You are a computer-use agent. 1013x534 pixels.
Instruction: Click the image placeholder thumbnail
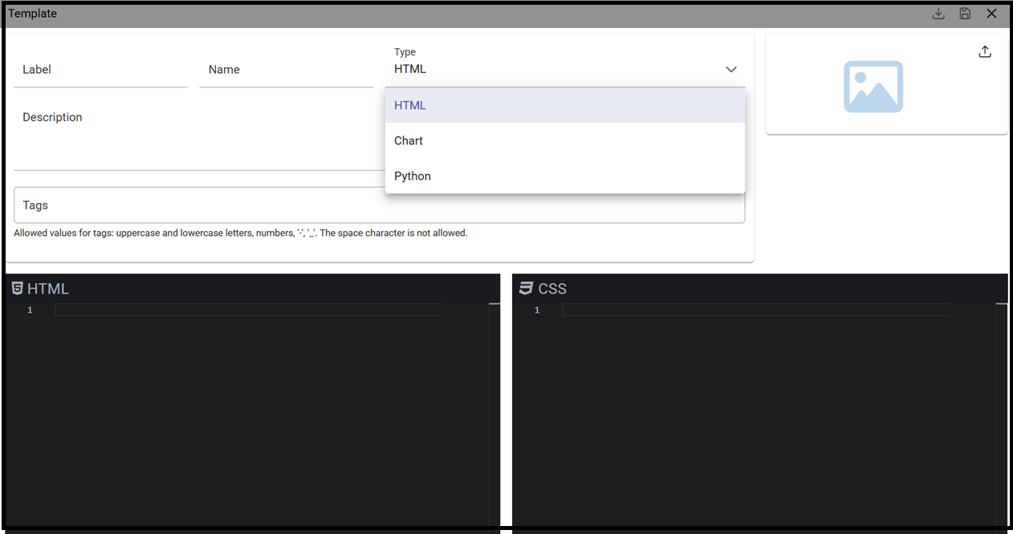click(873, 87)
